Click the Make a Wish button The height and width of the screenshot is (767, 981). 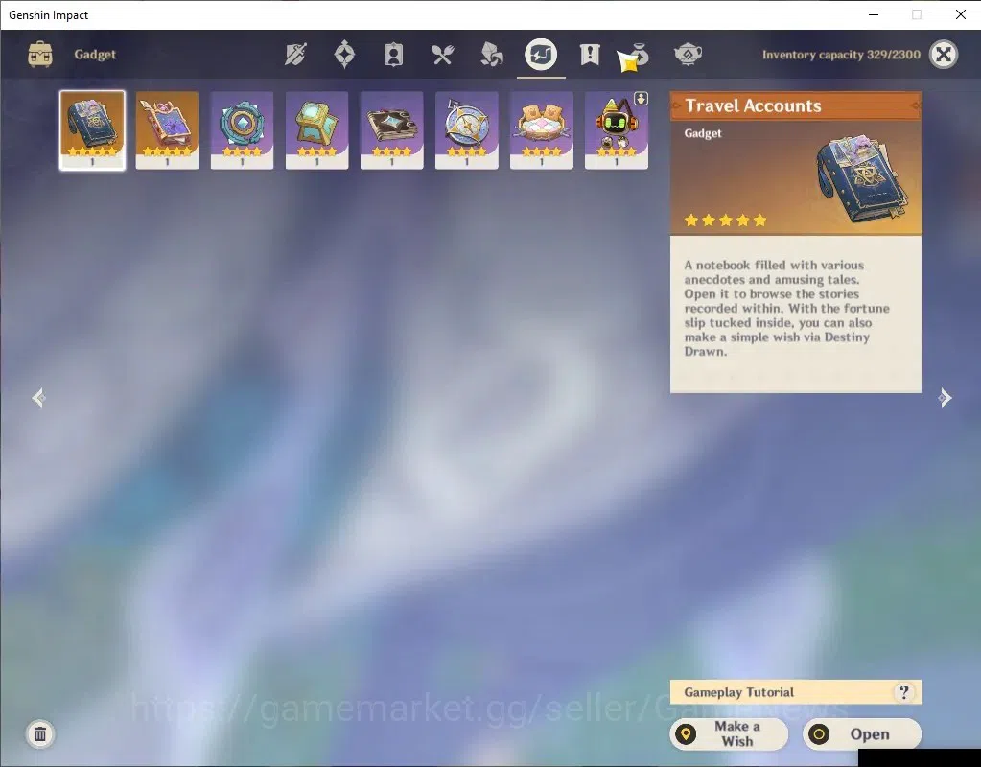(729, 733)
